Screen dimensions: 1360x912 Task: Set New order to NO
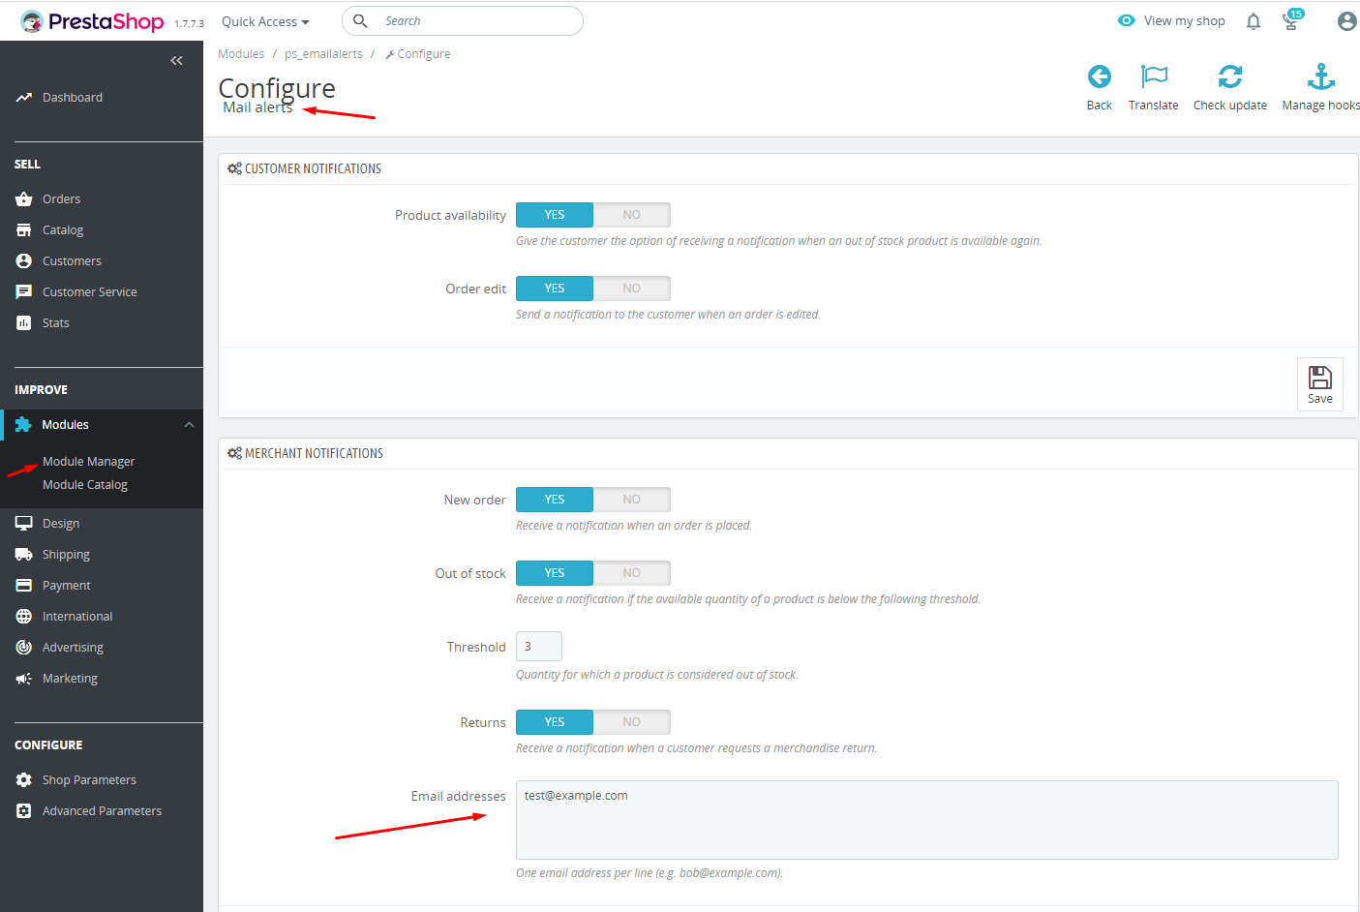[632, 500]
